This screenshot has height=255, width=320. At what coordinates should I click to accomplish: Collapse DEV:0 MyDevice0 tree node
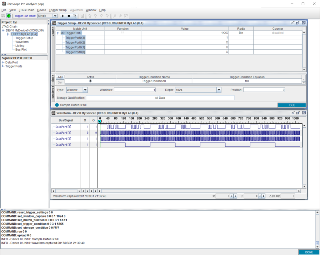3,30
